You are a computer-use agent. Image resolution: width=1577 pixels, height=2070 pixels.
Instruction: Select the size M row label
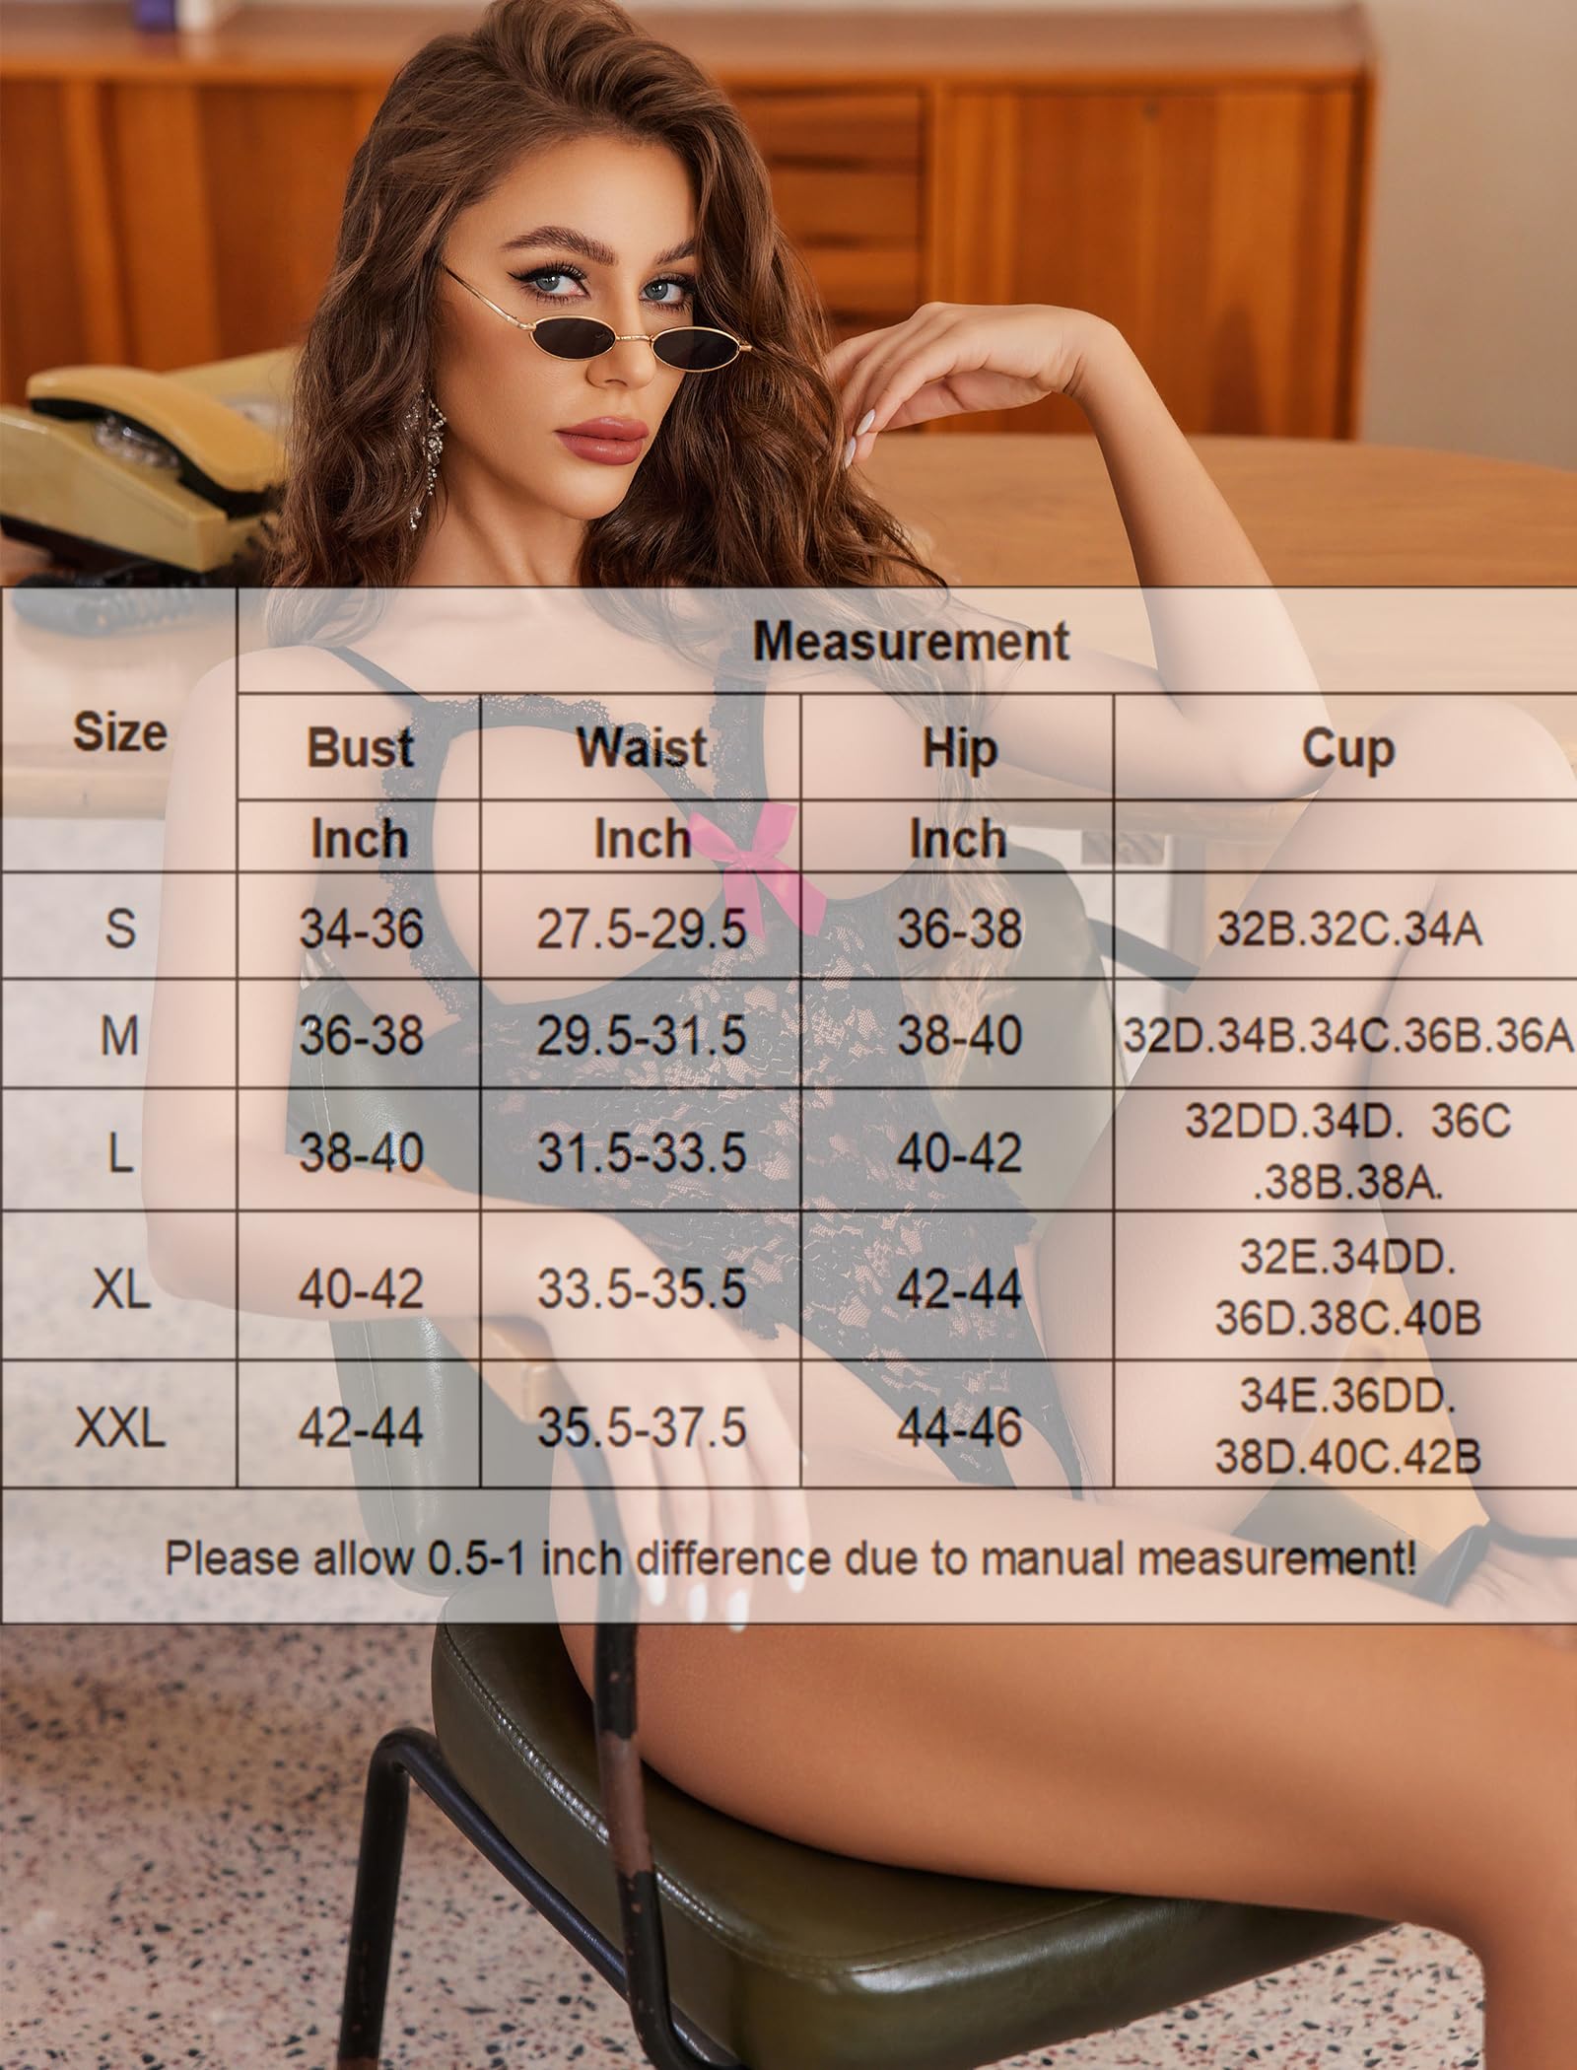[x=119, y=1036]
